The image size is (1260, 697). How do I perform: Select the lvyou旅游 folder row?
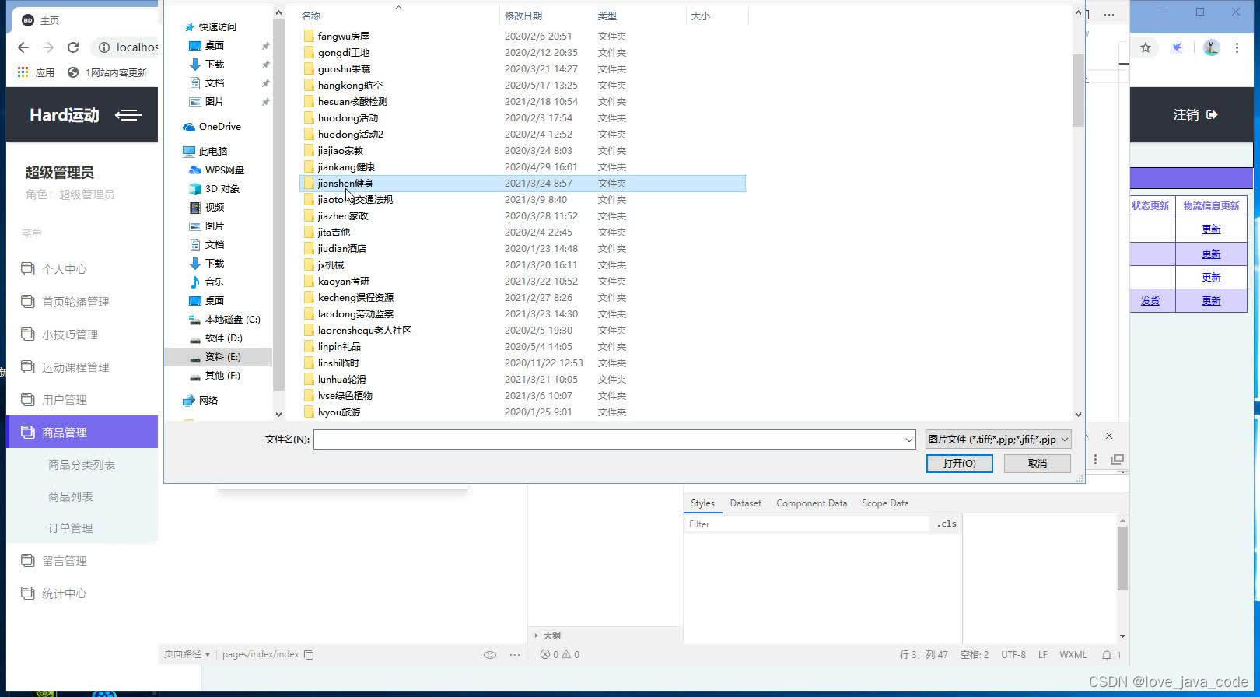523,412
